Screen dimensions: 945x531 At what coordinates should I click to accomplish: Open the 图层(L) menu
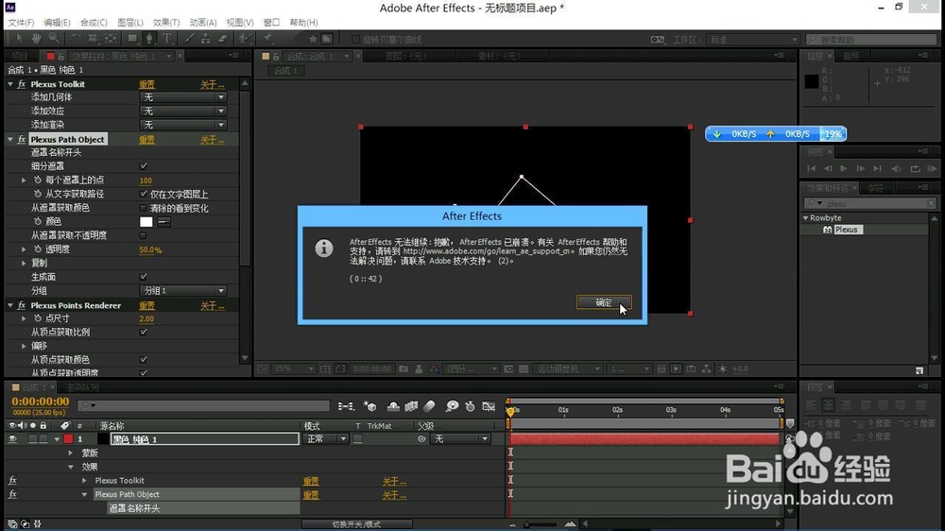coord(130,23)
